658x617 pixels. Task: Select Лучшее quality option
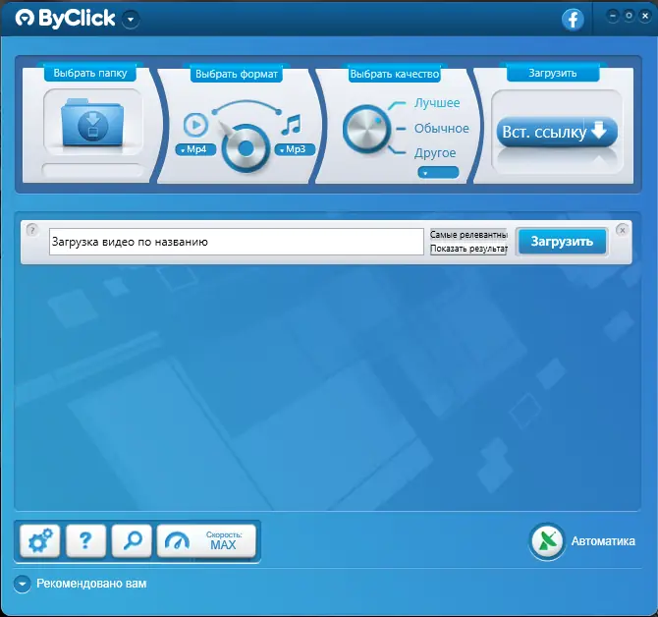[x=437, y=103]
